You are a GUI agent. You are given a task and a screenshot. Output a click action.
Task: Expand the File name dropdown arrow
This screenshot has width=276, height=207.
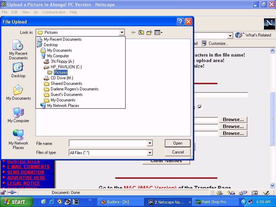[x=150, y=143]
